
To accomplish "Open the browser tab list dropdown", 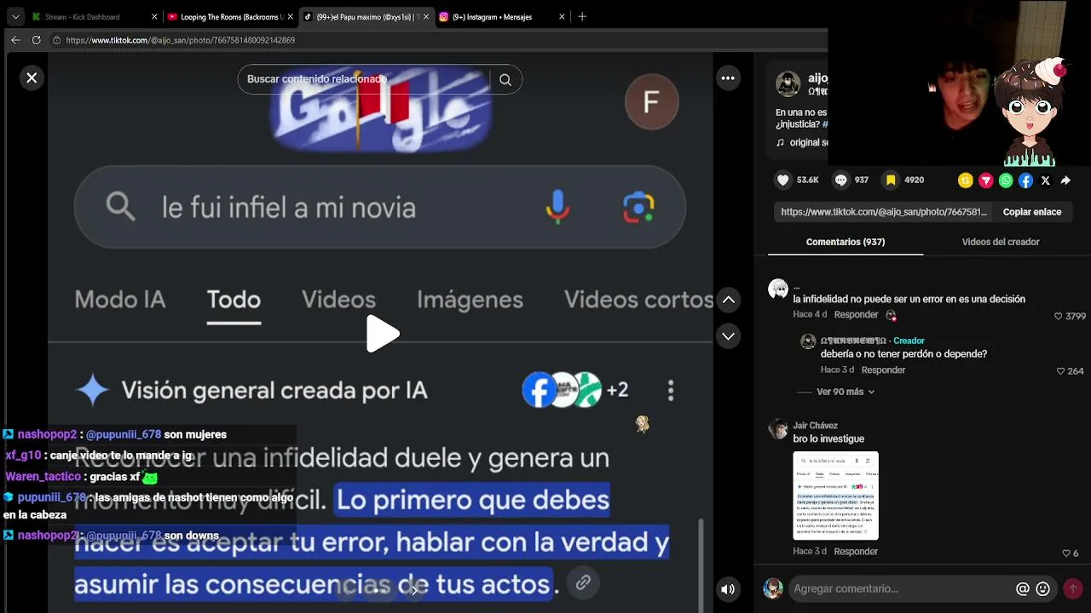I will pos(15,17).
